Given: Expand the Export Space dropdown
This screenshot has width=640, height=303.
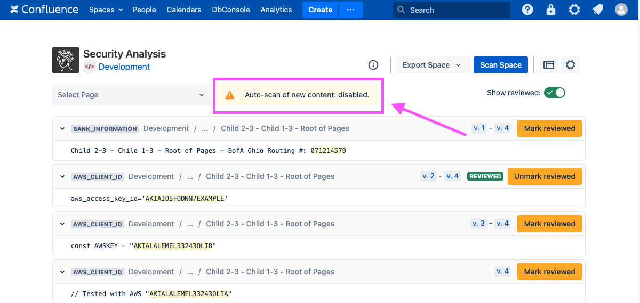Looking at the screenshot, I should coord(431,65).
